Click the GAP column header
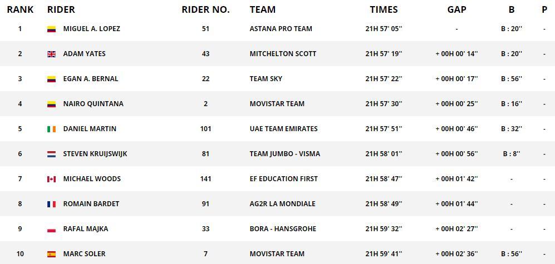The image size is (555, 264). (456, 9)
